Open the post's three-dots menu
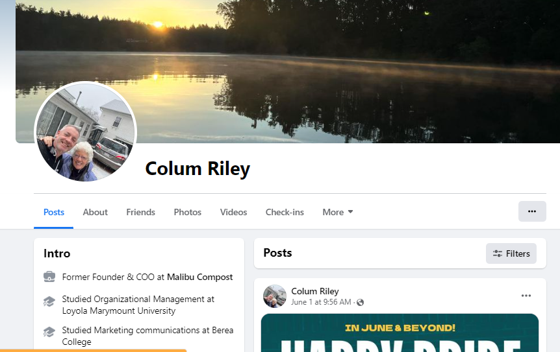This screenshot has height=352, width=560. click(x=526, y=296)
